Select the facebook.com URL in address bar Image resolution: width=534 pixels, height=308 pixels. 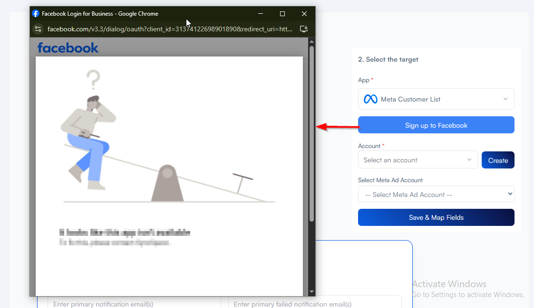coord(170,29)
